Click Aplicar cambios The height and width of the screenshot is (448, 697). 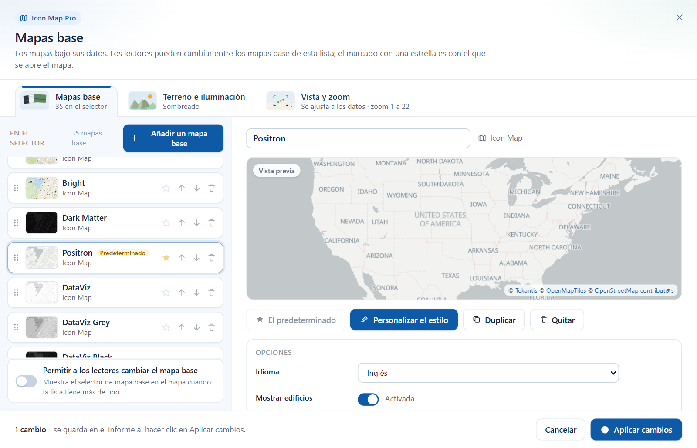pos(636,430)
